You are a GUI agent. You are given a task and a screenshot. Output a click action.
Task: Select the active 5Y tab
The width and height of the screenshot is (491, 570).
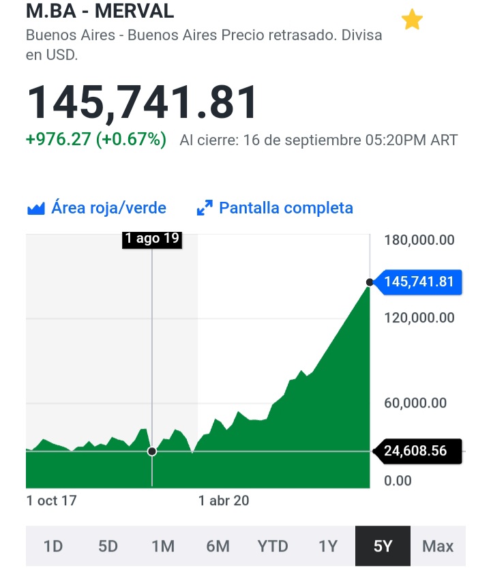pyautogui.click(x=383, y=546)
